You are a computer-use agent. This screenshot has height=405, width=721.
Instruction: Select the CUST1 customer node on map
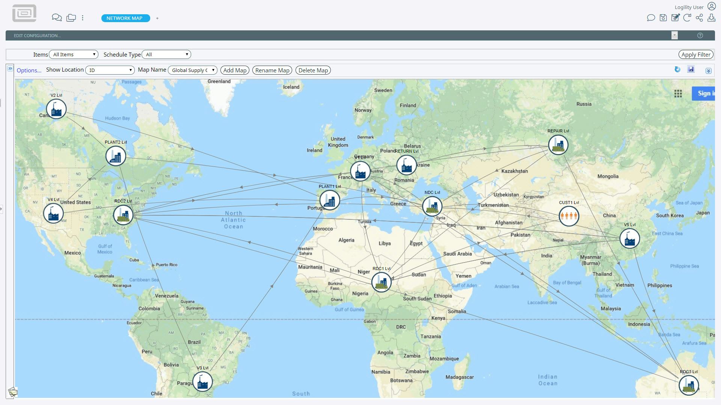tap(569, 216)
